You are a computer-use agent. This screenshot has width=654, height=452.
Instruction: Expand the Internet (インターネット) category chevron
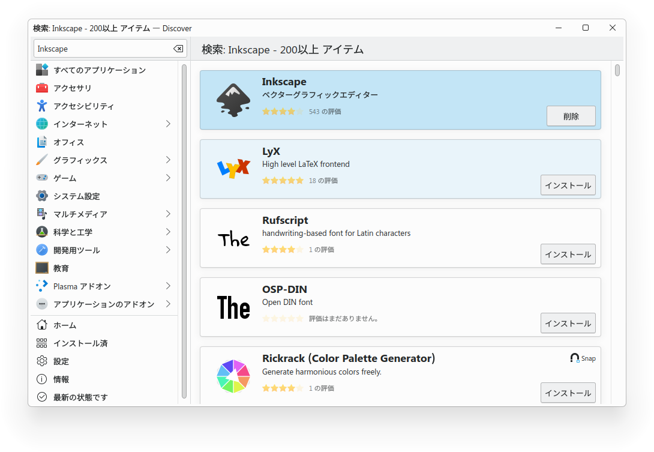coord(168,124)
